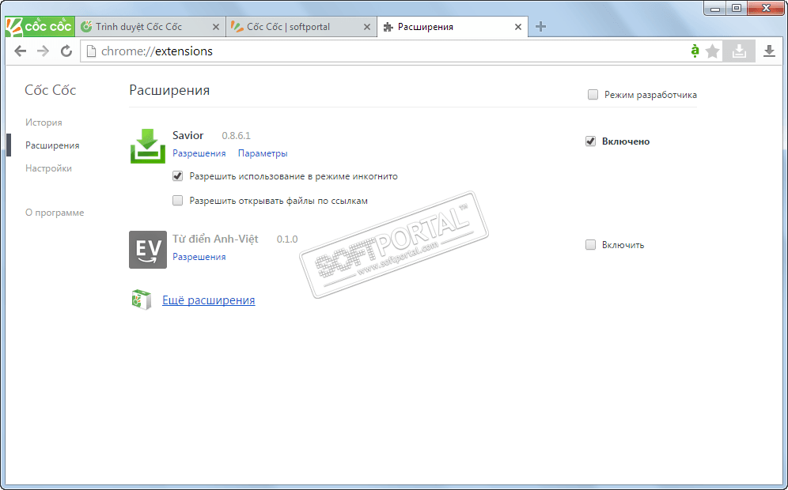Screen dimensions: 788x490
Task: Enable Режим разработчика checkbox
Action: 593,94
